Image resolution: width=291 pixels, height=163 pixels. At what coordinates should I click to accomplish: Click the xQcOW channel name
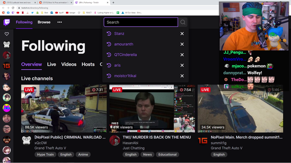pos(40,143)
